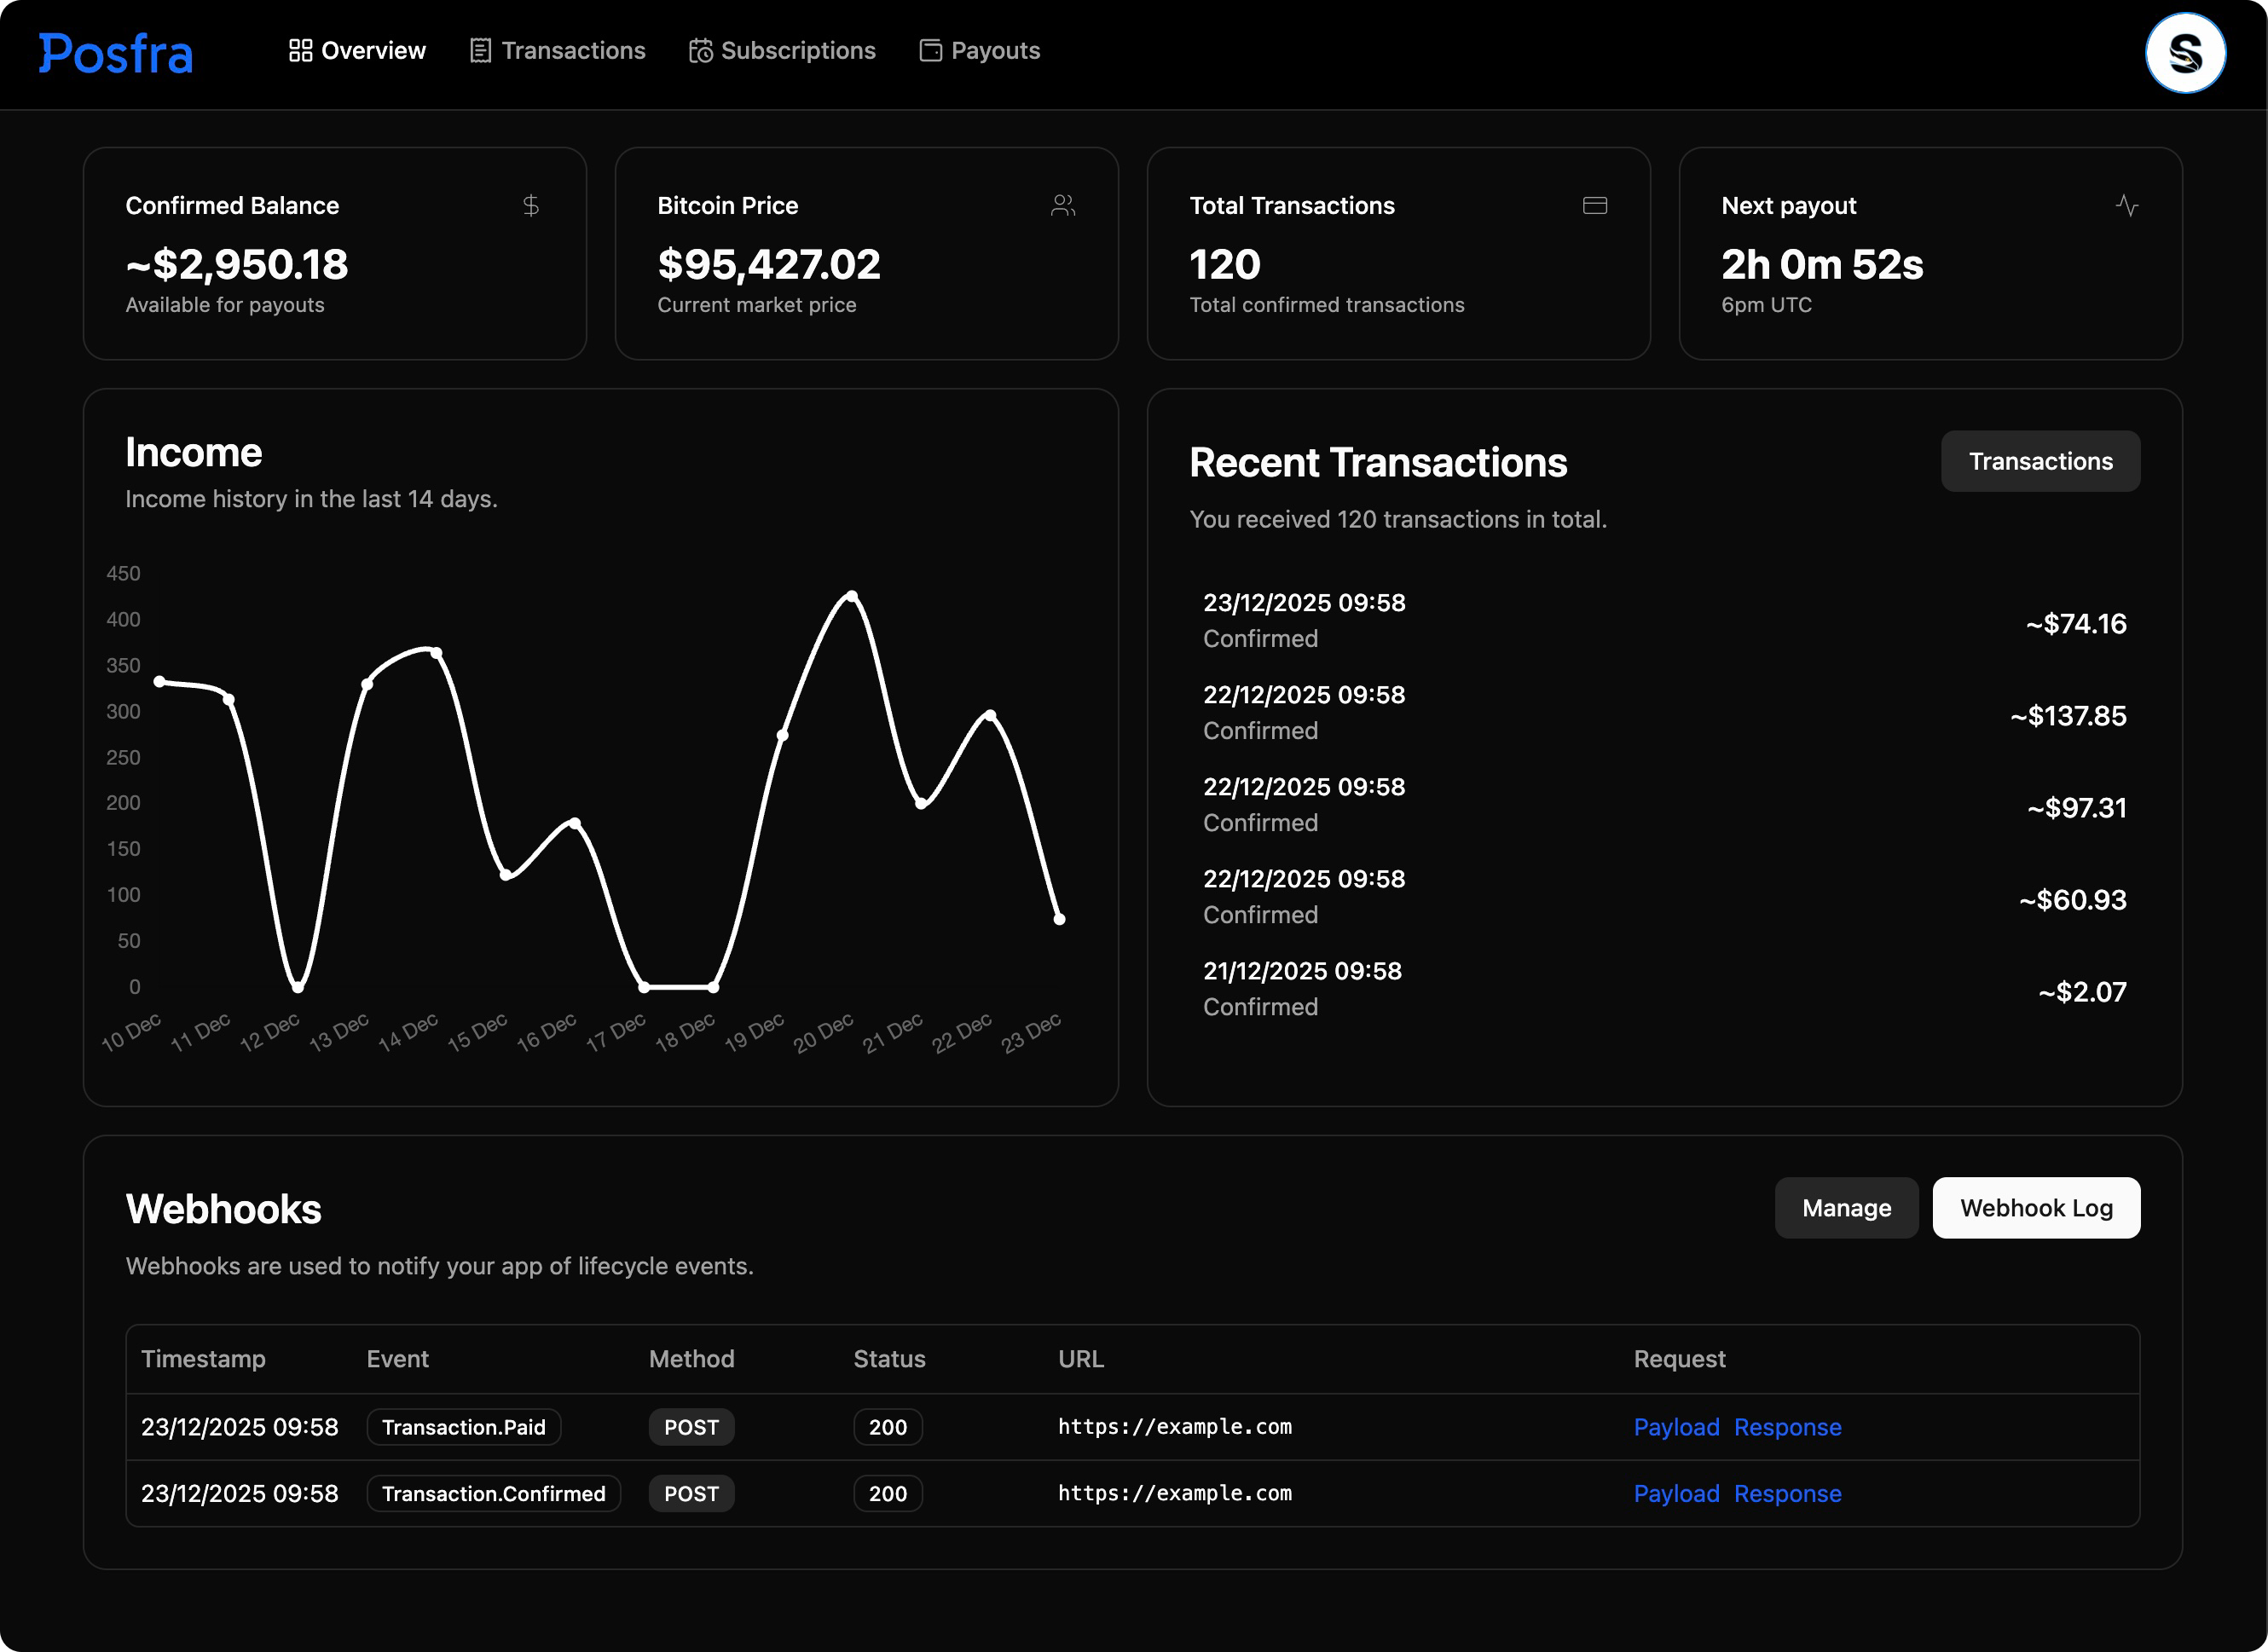Open Response for Transaction.Paid webhook
The image size is (2268, 1652).
tap(1787, 1427)
